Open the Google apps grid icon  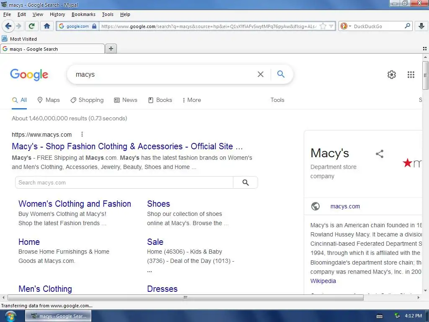411,75
